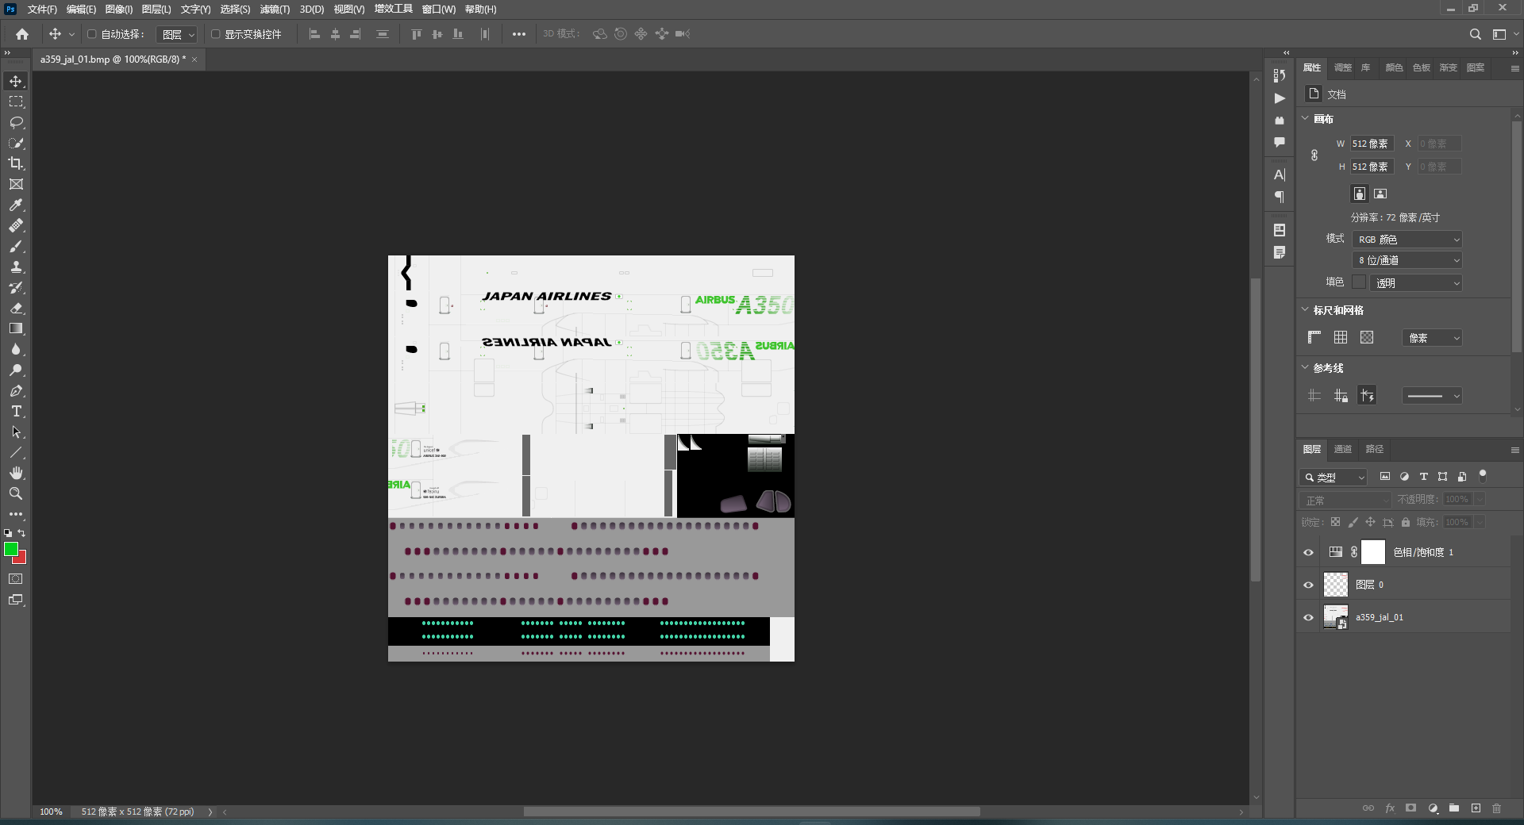The image size is (1524, 825).
Task: Select the Eyedropper tool
Action: tap(16, 205)
